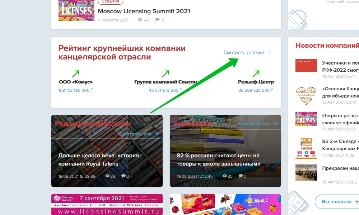This screenshot has width=359, height=215.
Task: Open Moscow Licensing Summit 2021 headline
Action: [x=144, y=11]
